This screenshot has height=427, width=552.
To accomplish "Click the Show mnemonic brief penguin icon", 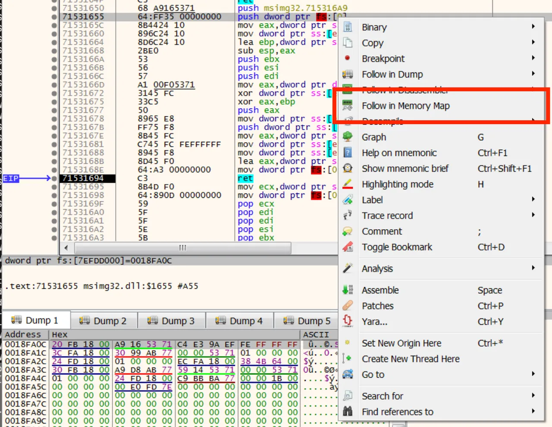I will tap(348, 168).
